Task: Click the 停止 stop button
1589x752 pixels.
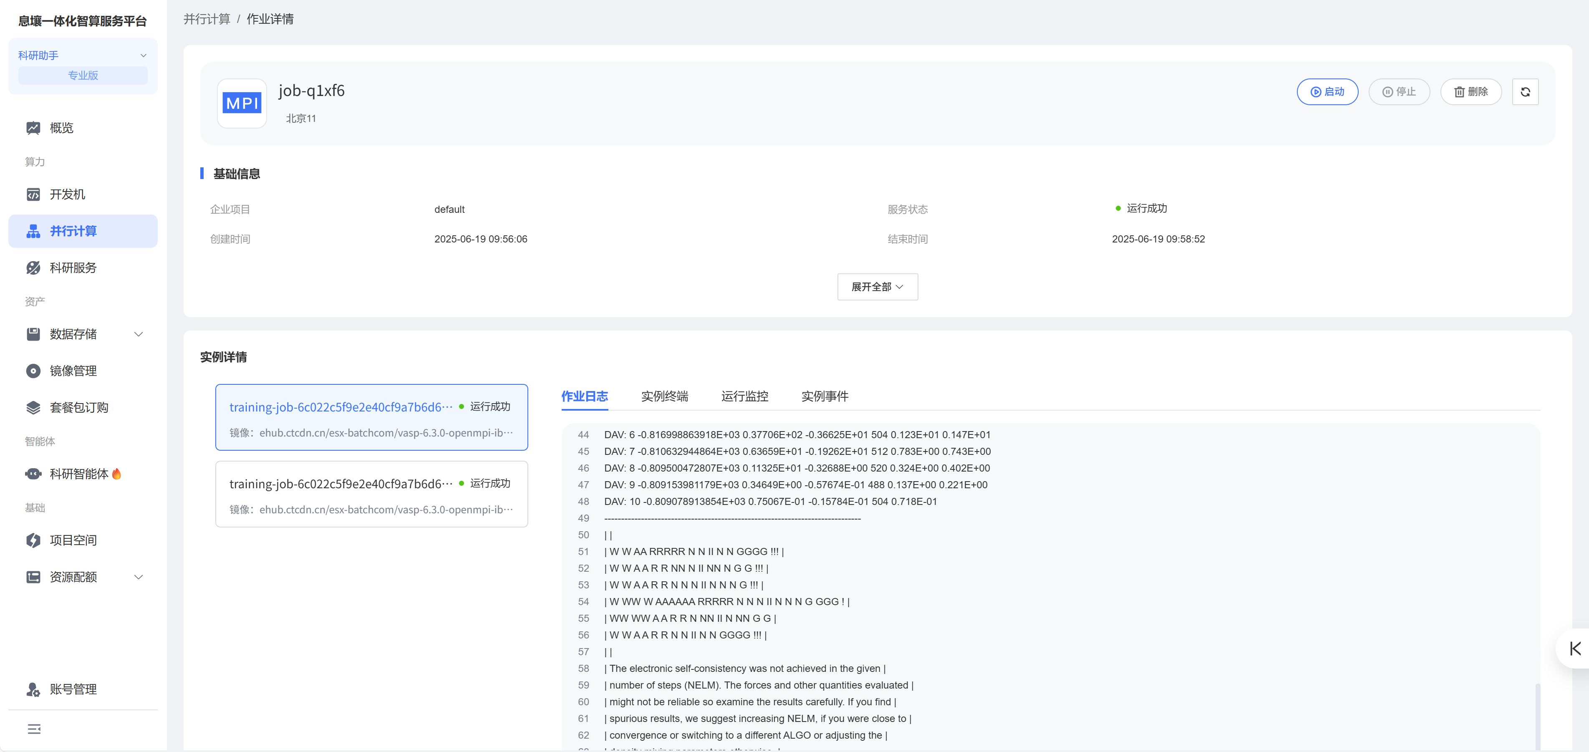Action: [x=1398, y=92]
